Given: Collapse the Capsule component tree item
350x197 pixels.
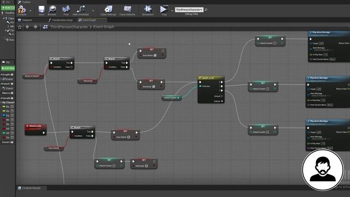Looking at the screenshot, I should pos(4,18).
